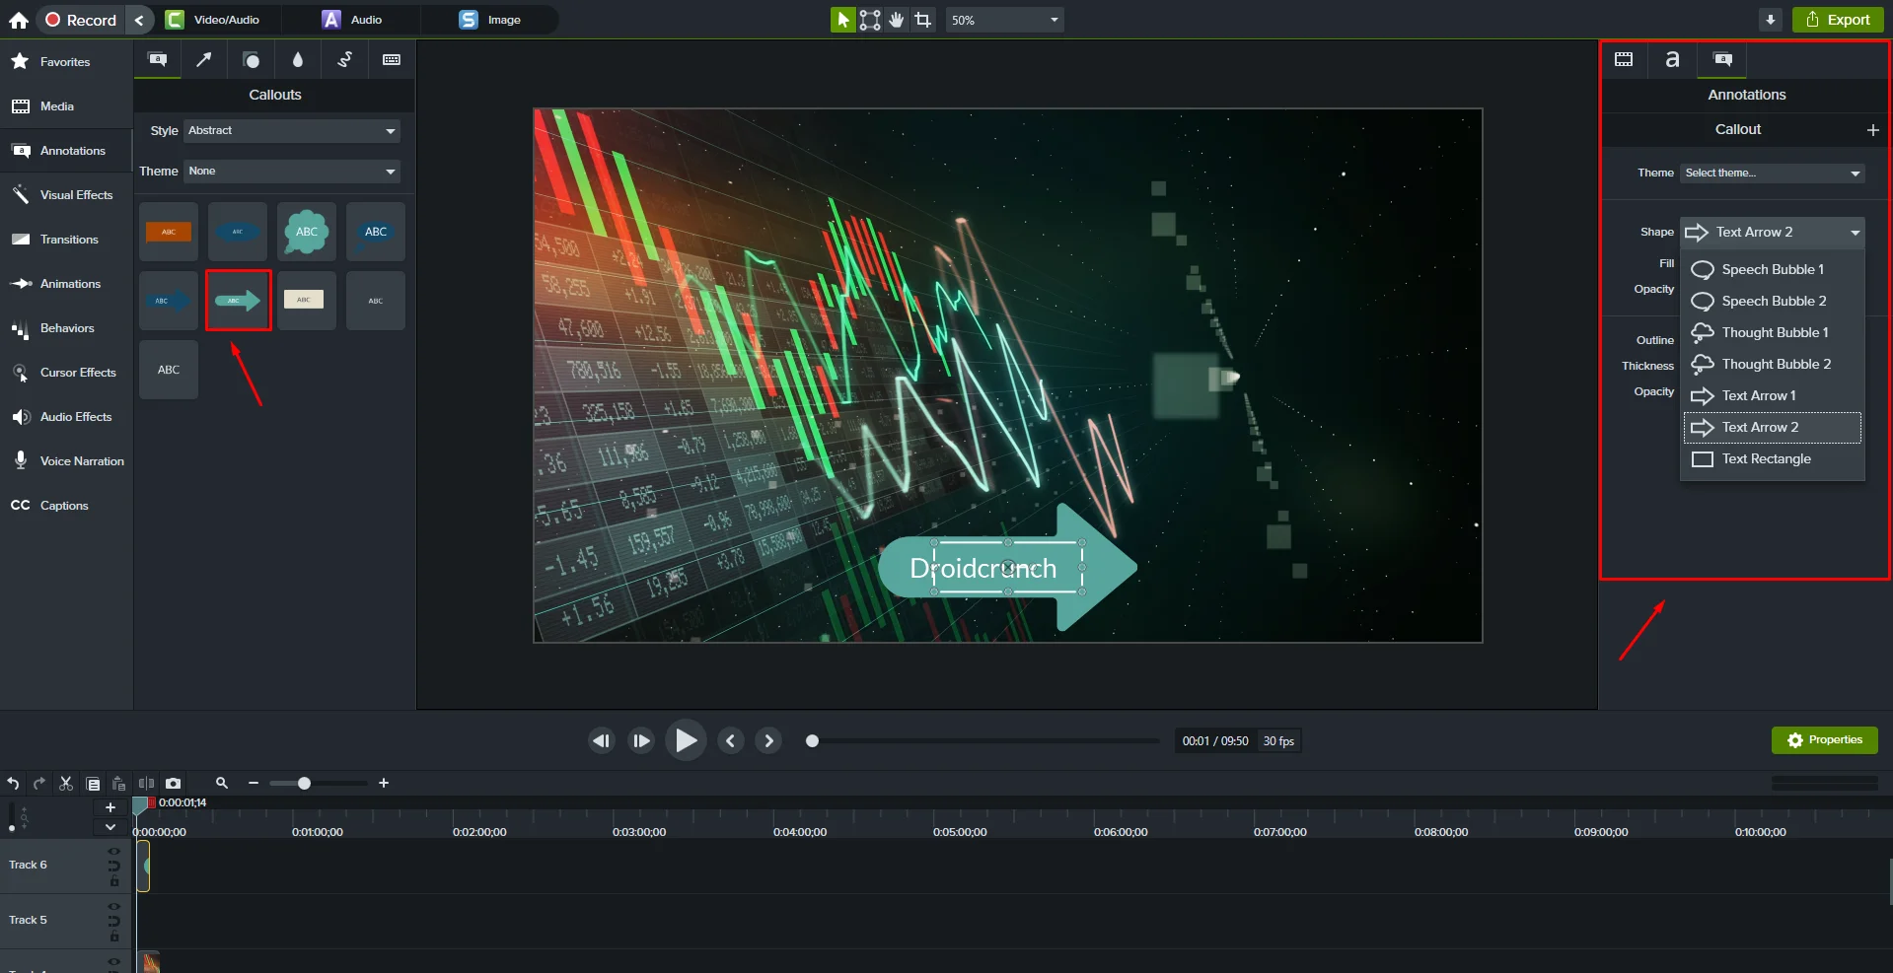Screen dimensions: 1893x973
Task: Open Animations in the sidebar
Action: coord(66,284)
